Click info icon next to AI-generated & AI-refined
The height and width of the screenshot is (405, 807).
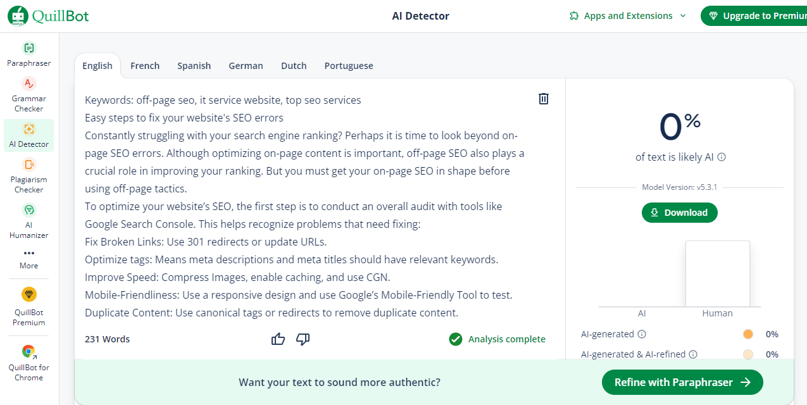pyautogui.click(x=693, y=354)
